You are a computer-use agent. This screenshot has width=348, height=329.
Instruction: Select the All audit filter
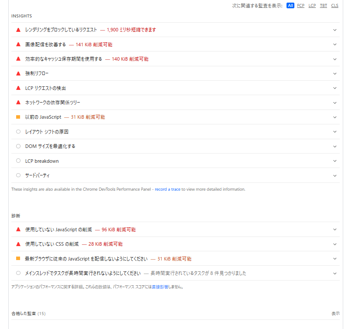coord(290,6)
